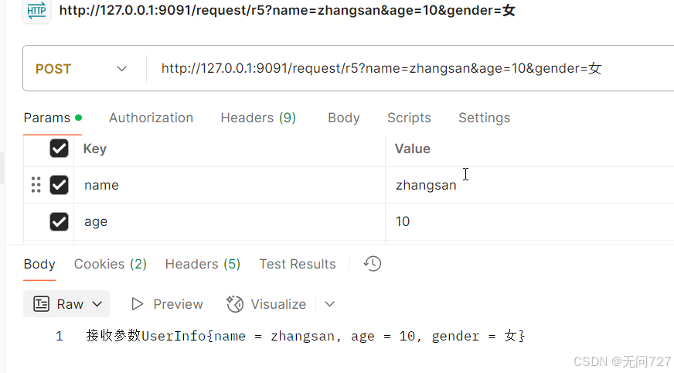Viewport: 674px width, 373px height.
Task: Click the response line with UserInfo output
Action: [305, 336]
